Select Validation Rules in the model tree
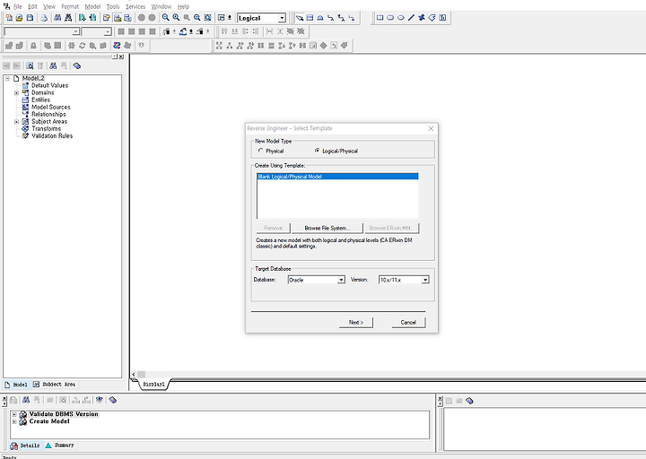This screenshot has width=646, height=459. (x=52, y=136)
